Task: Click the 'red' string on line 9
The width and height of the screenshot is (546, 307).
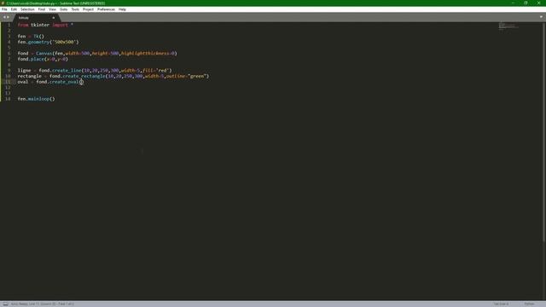Action: coord(163,70)
